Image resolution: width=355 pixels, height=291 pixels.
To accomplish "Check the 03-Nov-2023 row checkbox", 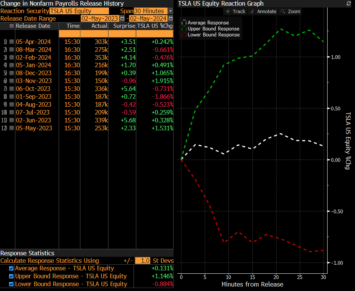I will [11, 81].
